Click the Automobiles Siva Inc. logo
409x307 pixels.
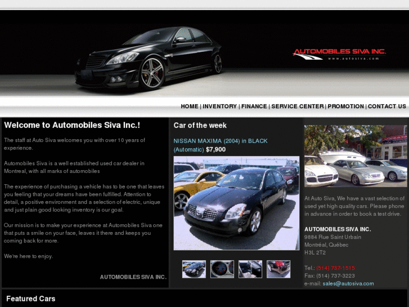339,54
